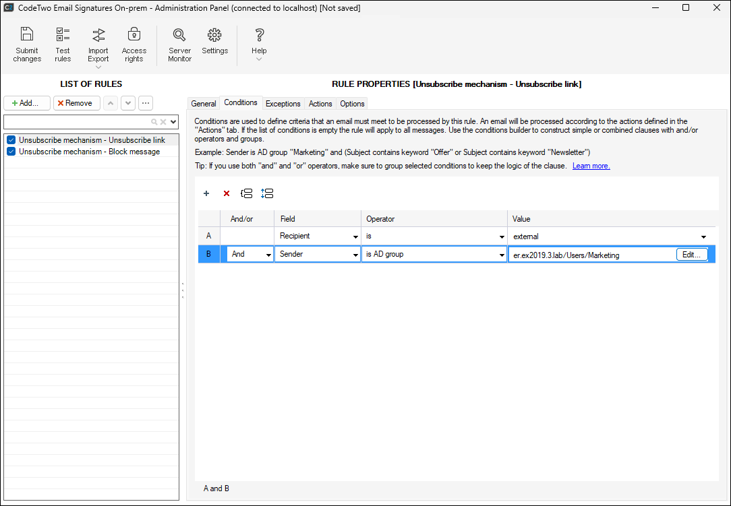
Task: Click the group conditions bracket icon
Action: point(247,193)
